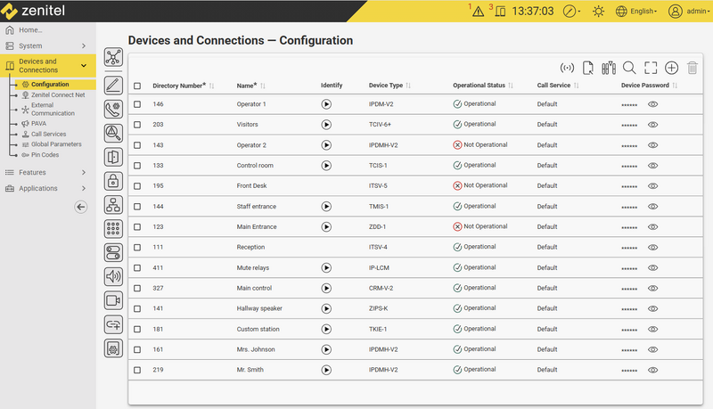713x409 pixels.
Task: Toggle the sun brightness theme icon
Action: point(598,11)
